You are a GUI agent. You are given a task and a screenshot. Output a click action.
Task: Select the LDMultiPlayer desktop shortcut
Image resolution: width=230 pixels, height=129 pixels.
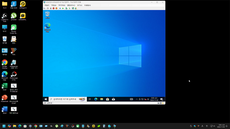tap(23, 17)
